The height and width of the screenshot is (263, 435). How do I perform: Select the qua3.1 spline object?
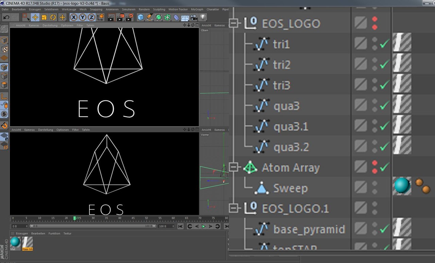tap(291, 127)
